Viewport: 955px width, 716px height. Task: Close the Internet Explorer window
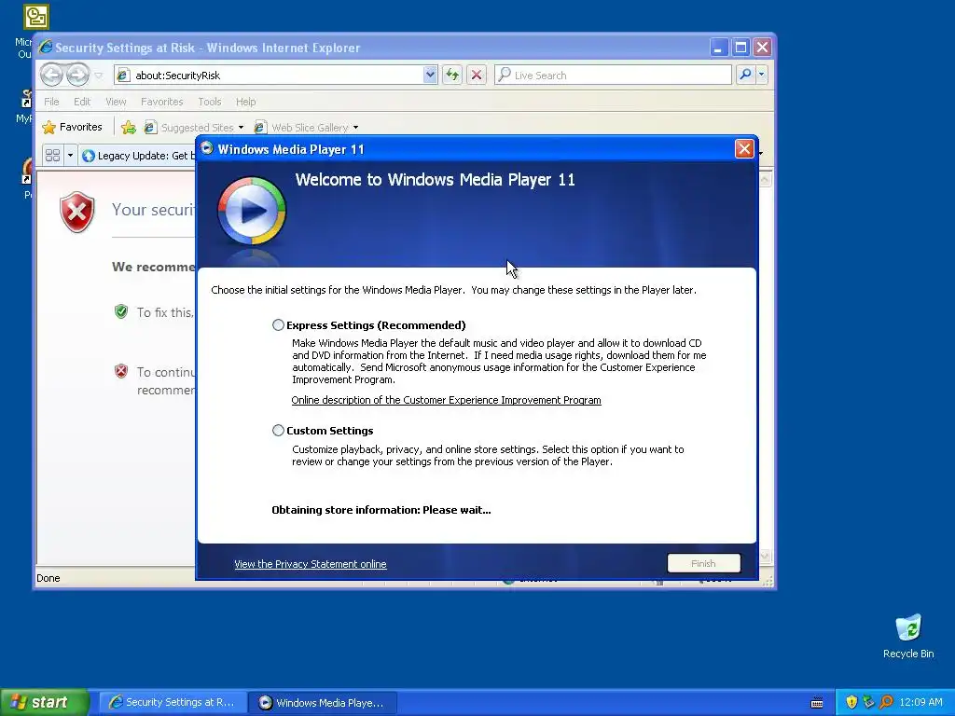[x=763, y=48]
